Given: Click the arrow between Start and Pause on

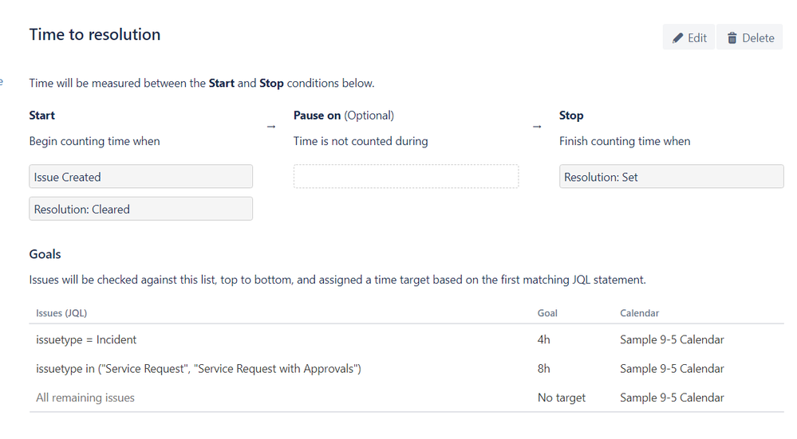Looking at the screenshot, I should click(x=271, y=127).
